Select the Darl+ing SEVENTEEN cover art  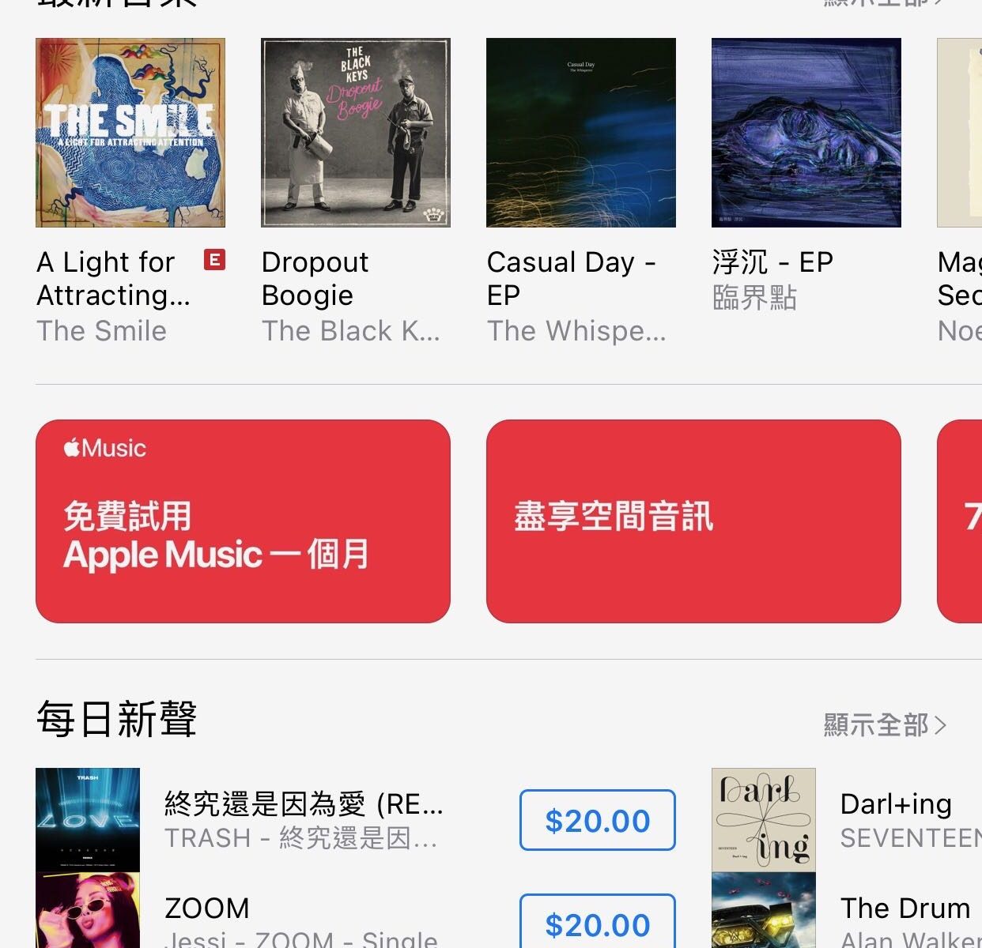tap(764, 819)
